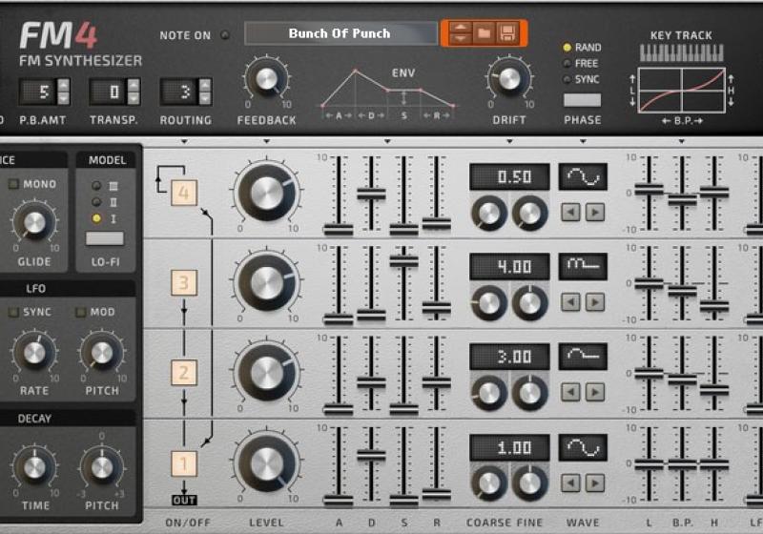Click the key track curve graph

click(681, 92)
